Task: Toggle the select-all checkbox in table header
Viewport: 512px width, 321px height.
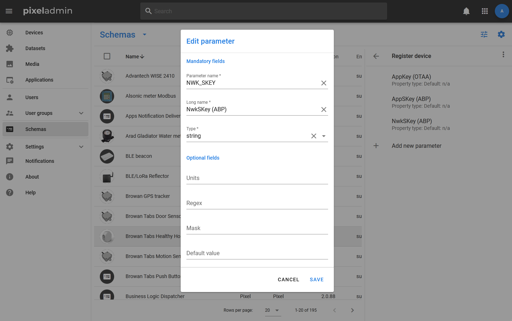Action: (107, 56)
